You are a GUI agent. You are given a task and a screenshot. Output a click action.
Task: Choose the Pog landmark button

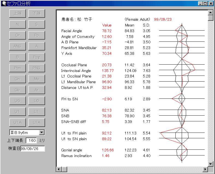pyautogui.click(x=37, y=57)
